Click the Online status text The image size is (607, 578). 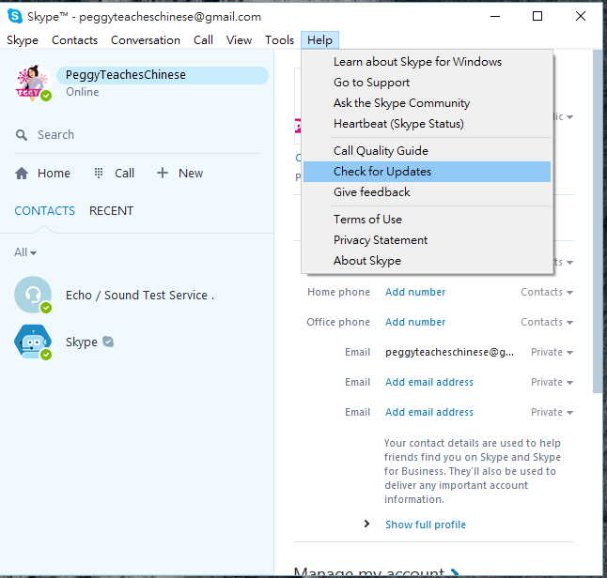tap(83, 92)
